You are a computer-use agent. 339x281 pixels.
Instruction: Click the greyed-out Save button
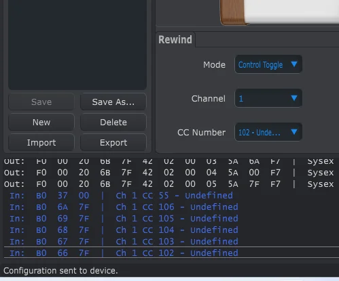(x=41, y=102)
